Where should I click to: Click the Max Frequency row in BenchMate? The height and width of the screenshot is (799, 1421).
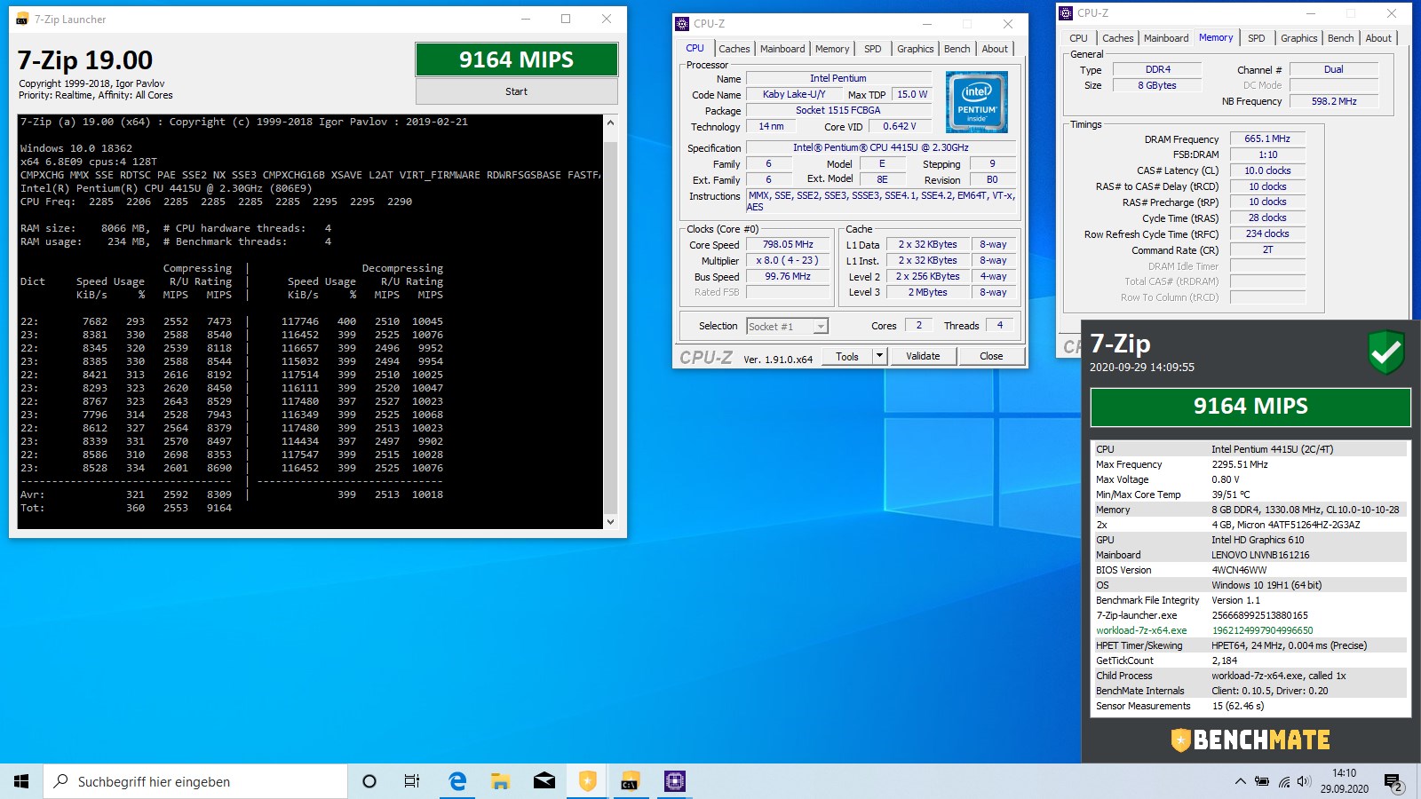pos(1250,464)
